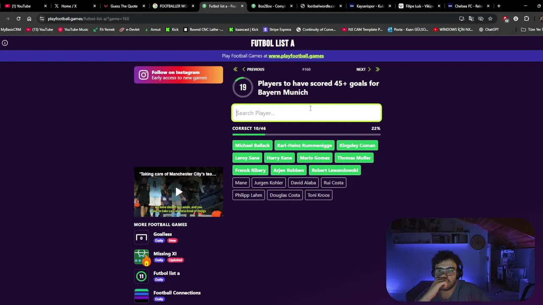Click the info icon at page top-left
The width and height of the screenshot is (543, 305).
[5, 43]
